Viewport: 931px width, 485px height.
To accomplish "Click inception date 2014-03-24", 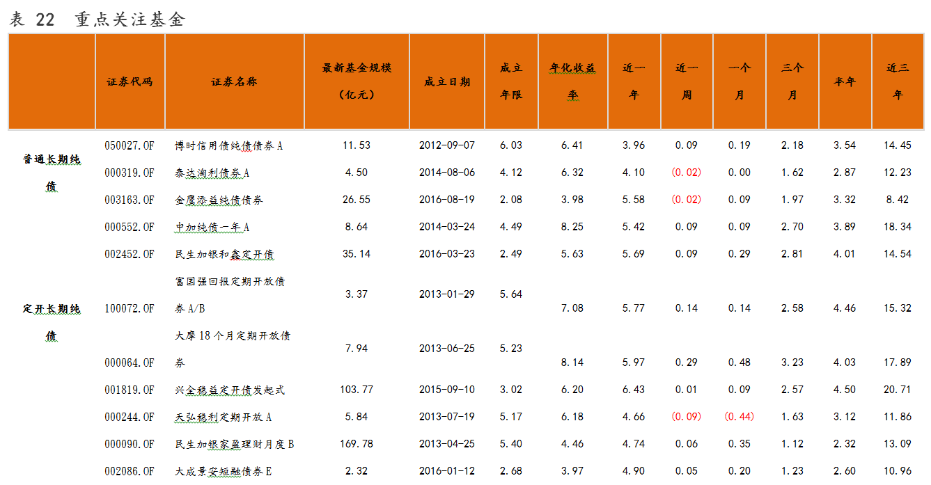I will [447, 227].
